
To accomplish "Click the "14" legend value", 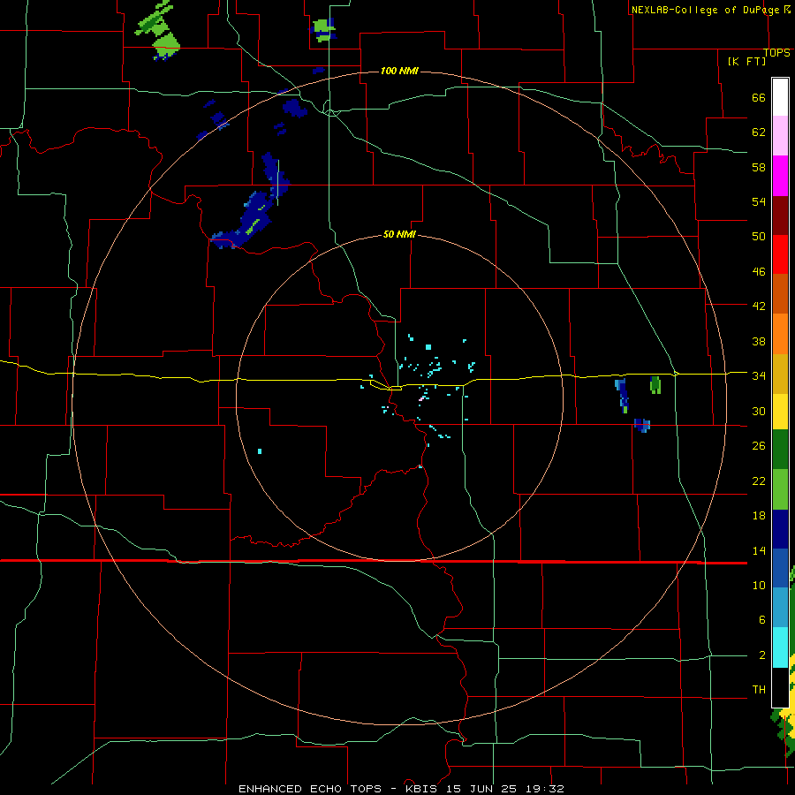I will pos(759,550).
